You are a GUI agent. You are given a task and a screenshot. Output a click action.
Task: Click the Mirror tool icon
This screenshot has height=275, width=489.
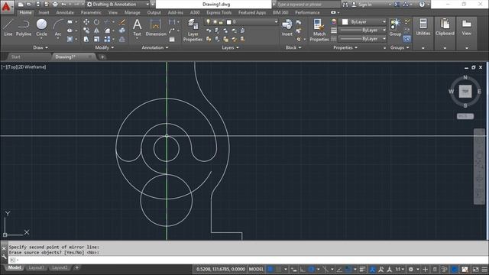point(97,31)
